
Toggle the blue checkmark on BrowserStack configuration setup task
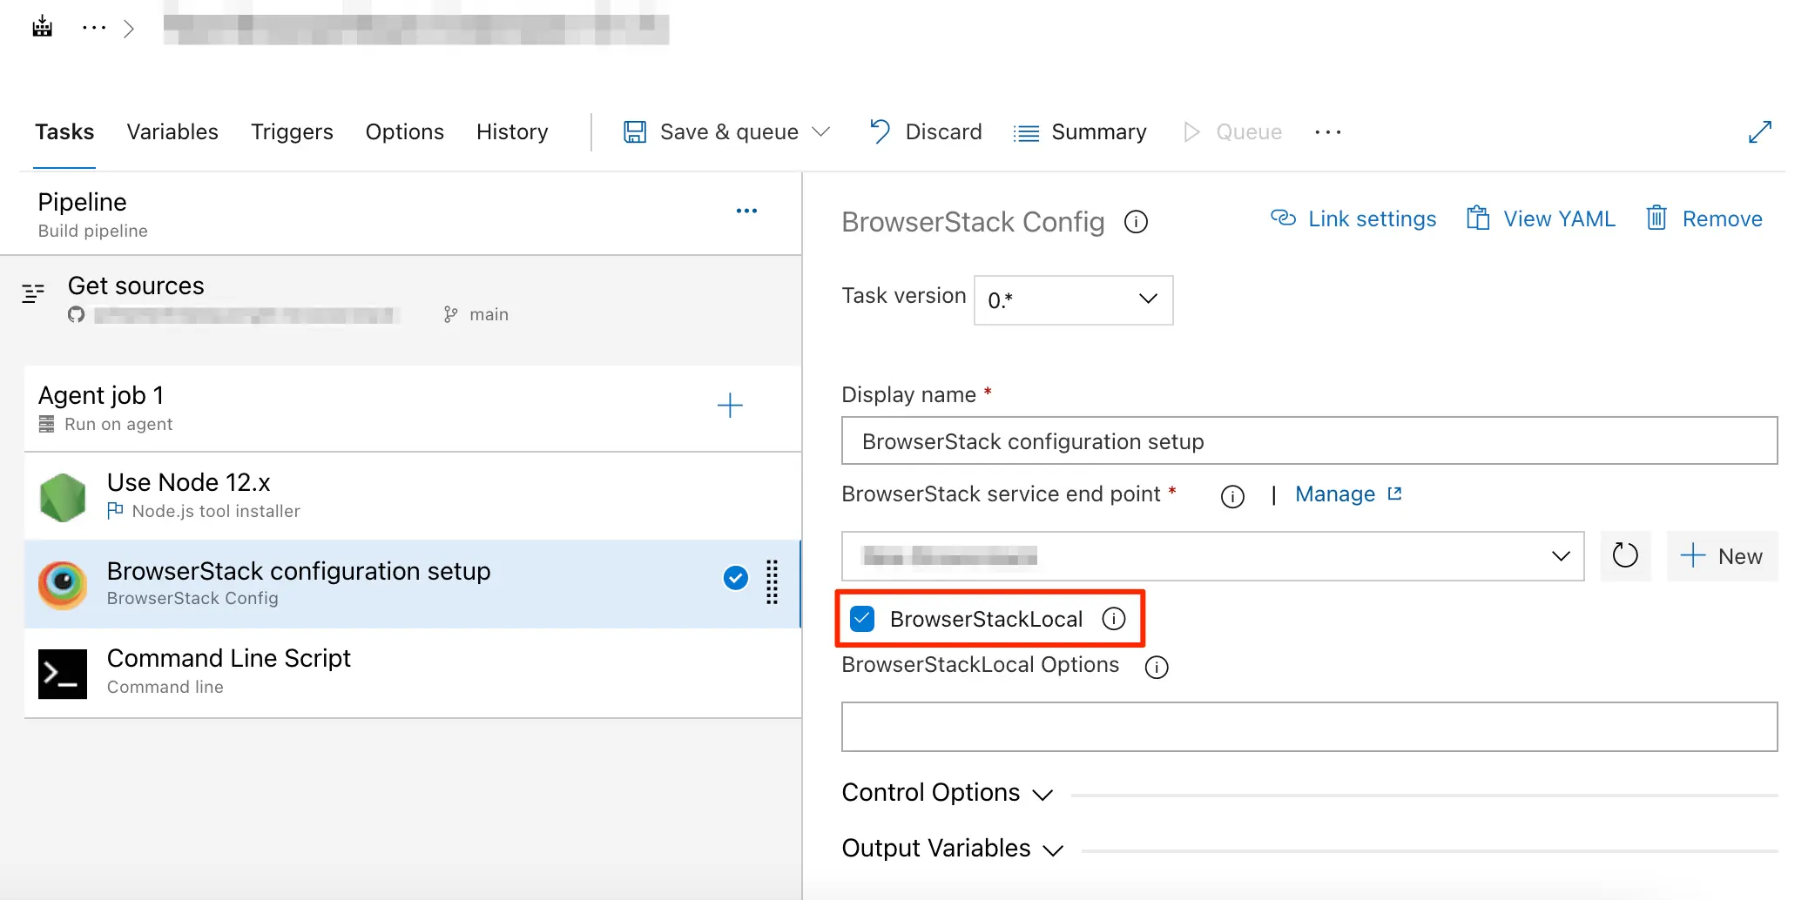click(x=735, y=578)
